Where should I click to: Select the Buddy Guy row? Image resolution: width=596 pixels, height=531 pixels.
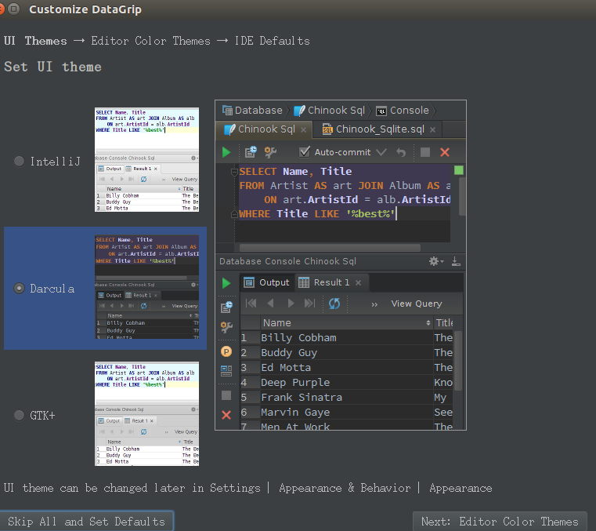347,352
